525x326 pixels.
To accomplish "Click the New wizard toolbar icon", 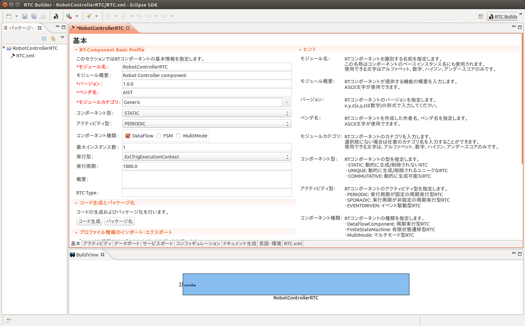I will click(9, 16).
